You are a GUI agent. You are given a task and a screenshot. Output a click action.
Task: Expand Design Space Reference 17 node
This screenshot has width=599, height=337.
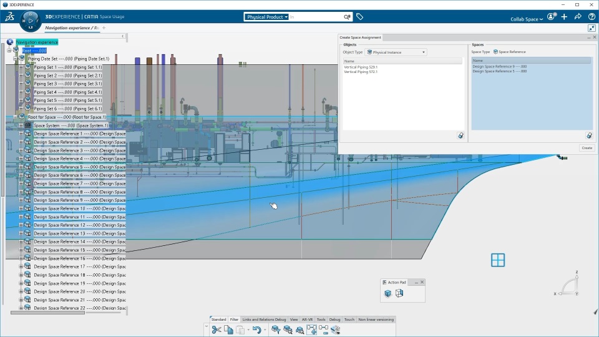21,266
